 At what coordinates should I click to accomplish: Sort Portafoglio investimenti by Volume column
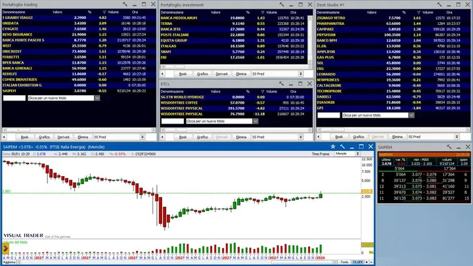pyautogui.click(x=271, y=12)
